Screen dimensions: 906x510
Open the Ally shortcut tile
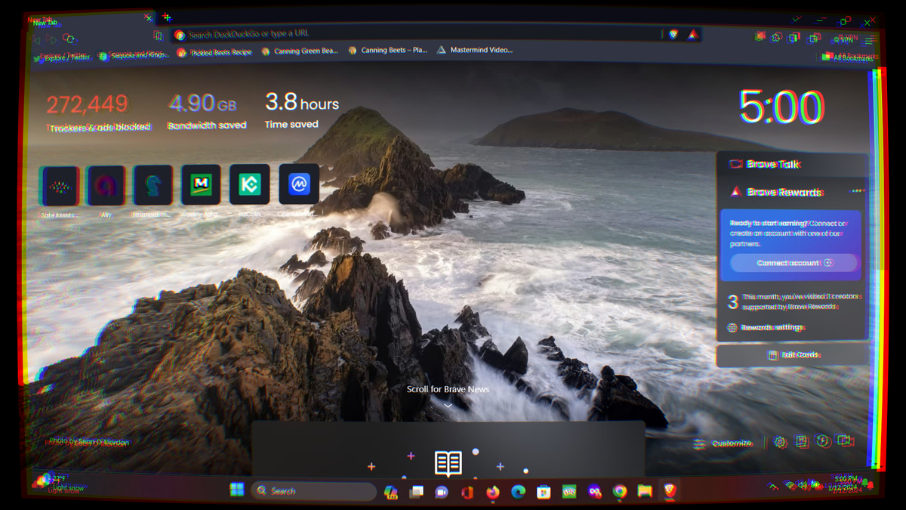106,186
